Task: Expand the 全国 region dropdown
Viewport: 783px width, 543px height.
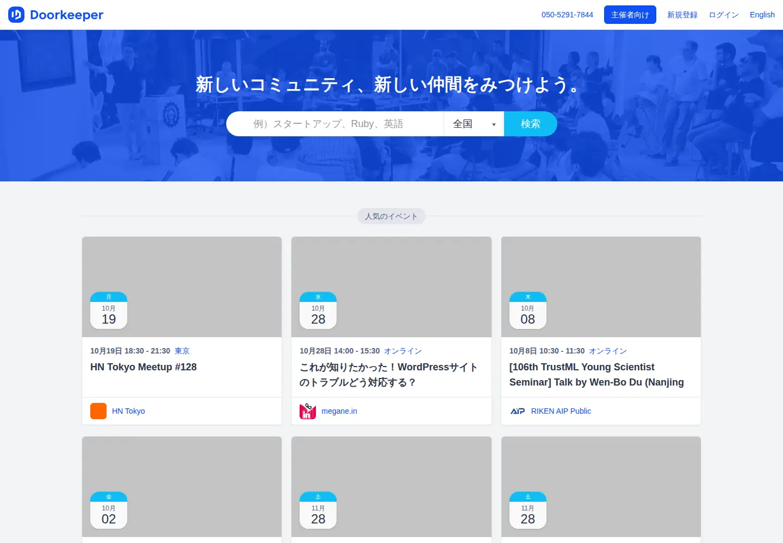Action: tap(474, 124)
